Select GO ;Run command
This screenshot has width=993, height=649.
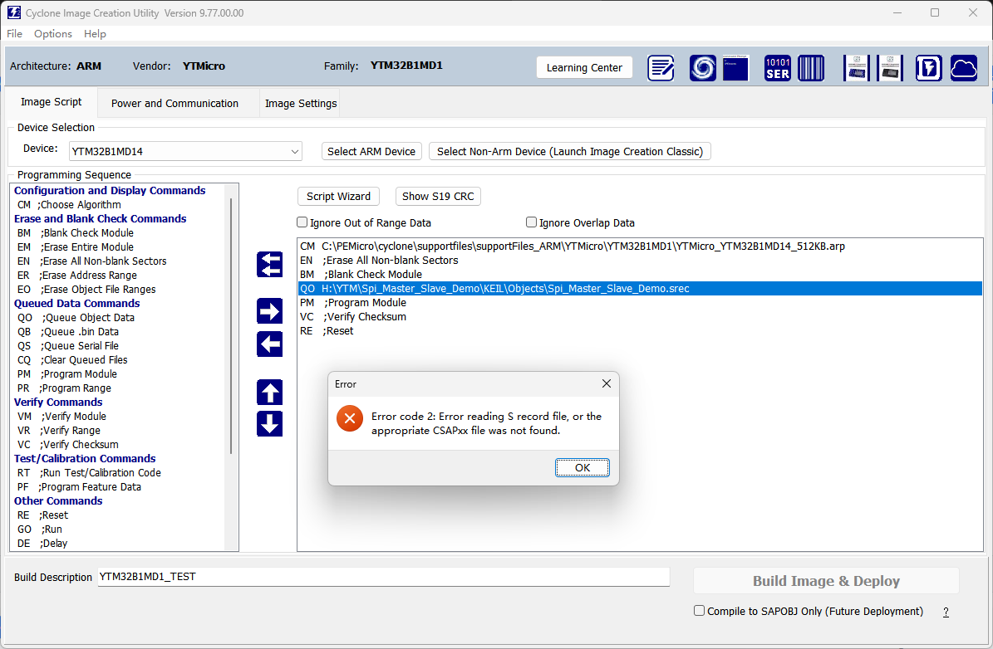pos(39,529)
